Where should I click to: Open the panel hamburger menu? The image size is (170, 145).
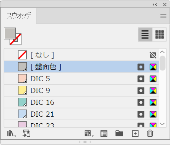(x=163, y=16)
